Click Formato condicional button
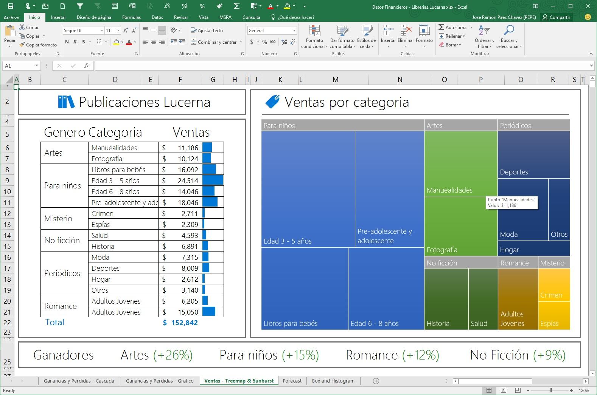This screenshot has width=597, height=395. click(314, 37)
